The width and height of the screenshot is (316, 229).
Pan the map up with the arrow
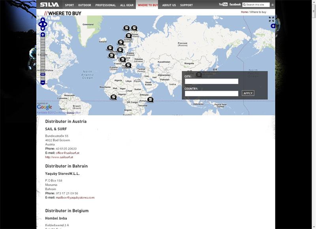click(43, 20)
